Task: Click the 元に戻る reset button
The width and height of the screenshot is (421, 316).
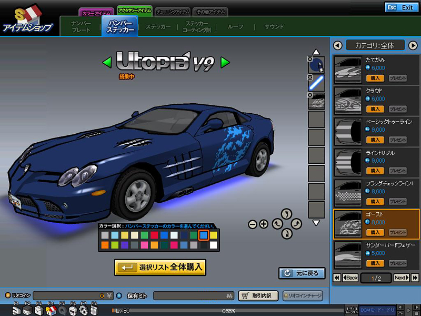Action: tap(302, 273)
